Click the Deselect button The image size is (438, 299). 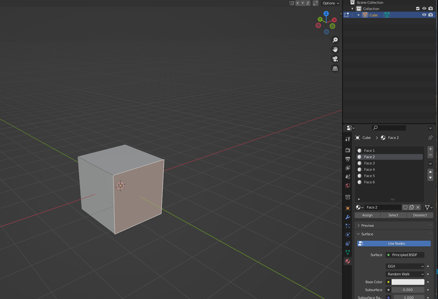tap(420, 215)
